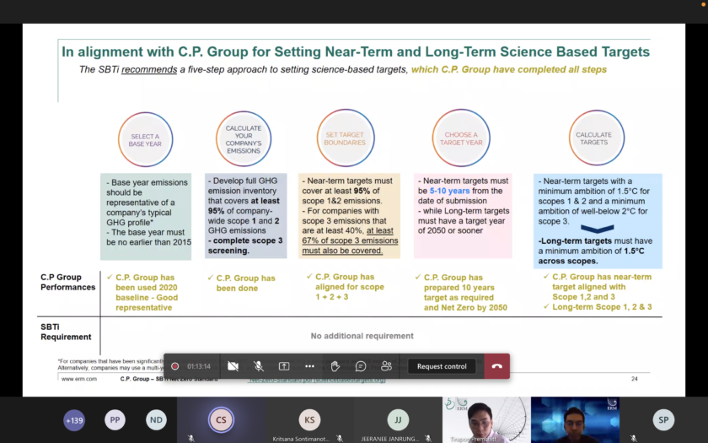Click the red recording indicator
The width and height of the screenshot is (708, 443).
[x=175, y=366]
